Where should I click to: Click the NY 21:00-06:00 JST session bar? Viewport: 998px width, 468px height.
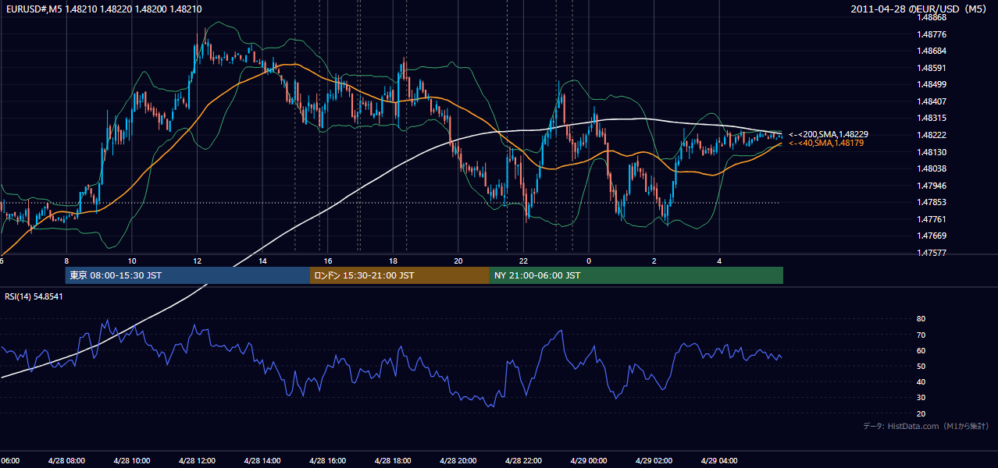click(636, 275)
